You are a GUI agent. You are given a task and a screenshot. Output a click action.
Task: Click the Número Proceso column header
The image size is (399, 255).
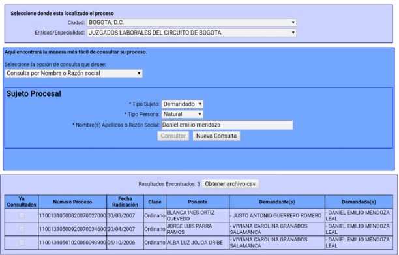coord(72,202)
